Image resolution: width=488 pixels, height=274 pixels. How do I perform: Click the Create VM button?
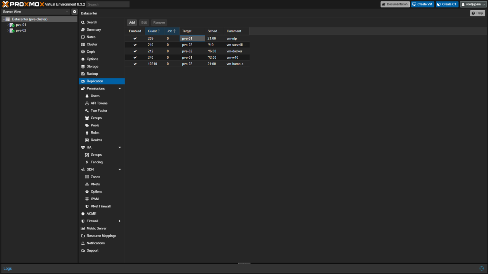coord(422,4)
